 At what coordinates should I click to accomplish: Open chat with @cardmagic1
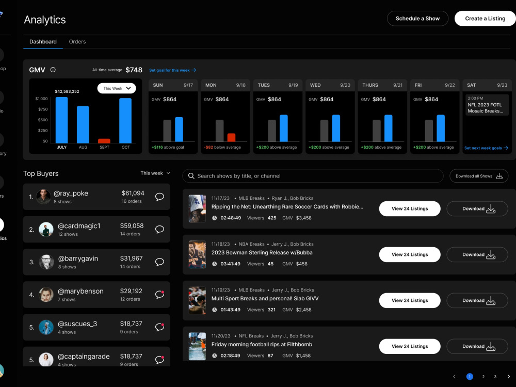pos(159,230)
